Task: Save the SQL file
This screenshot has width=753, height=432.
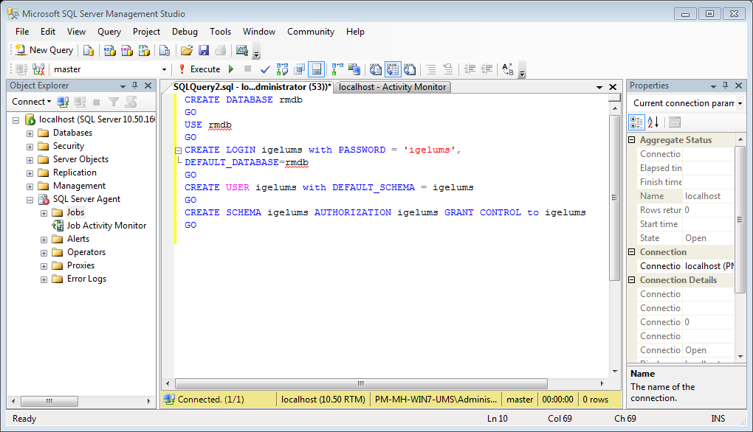Action: pos(203,49)
